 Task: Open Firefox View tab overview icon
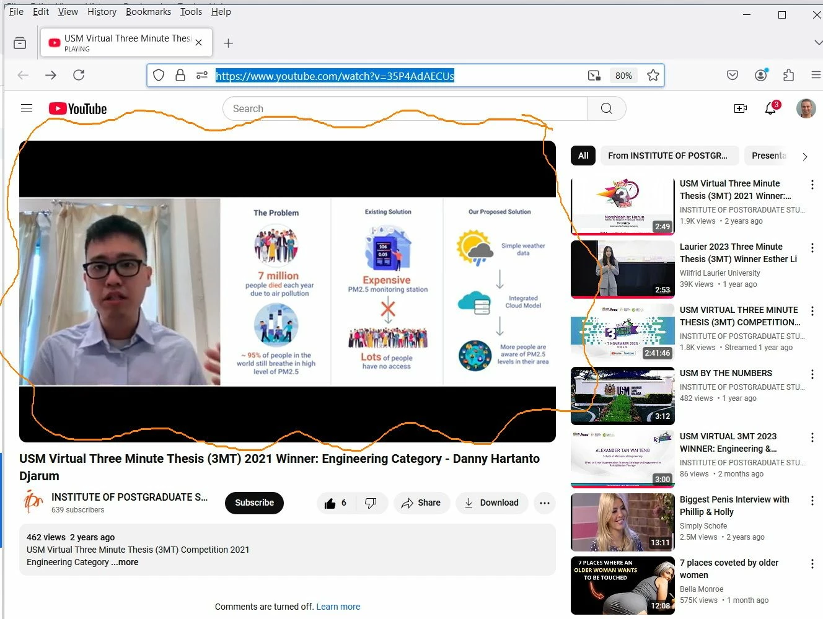pos(20,43)
